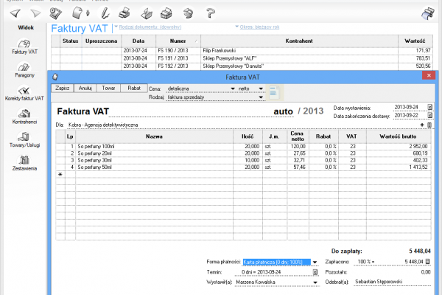Select Towary/Usługi sidebar icon
Viewport: 442px width, 295px height.
click(x=24, y=139)
